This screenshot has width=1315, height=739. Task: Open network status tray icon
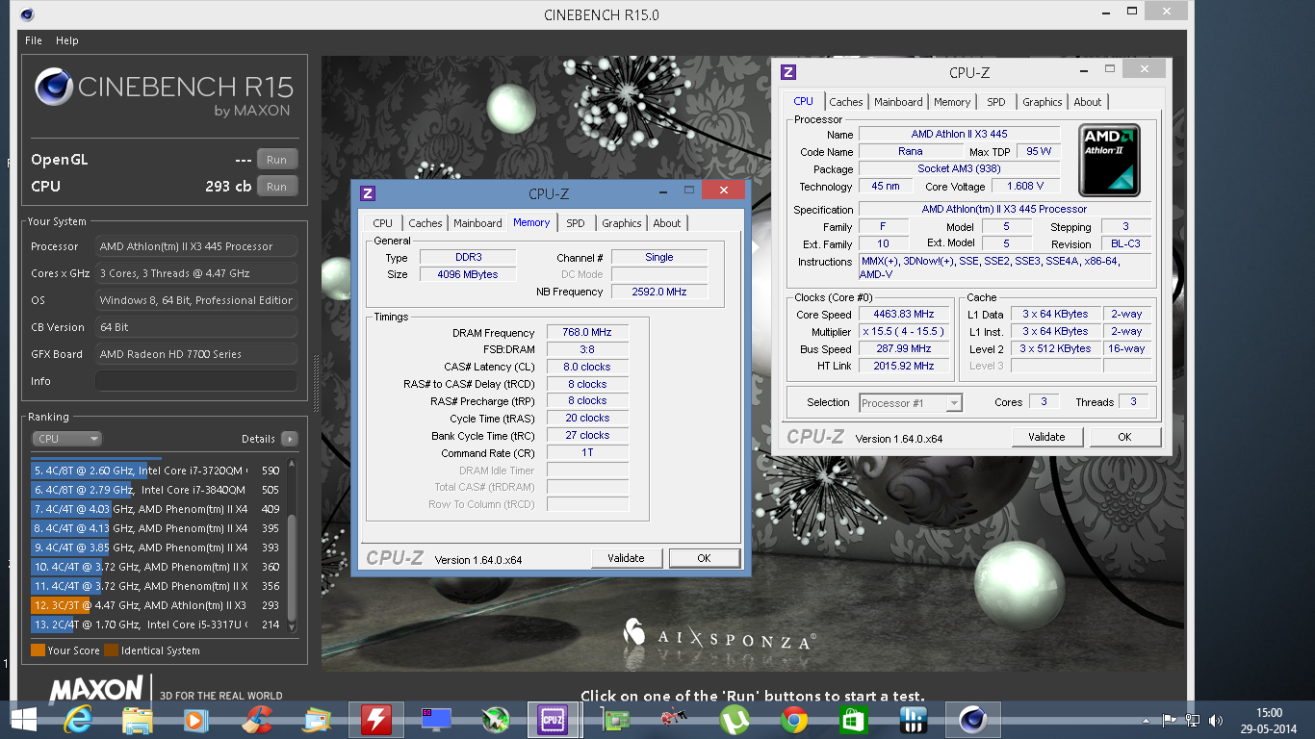[1193, 720]
